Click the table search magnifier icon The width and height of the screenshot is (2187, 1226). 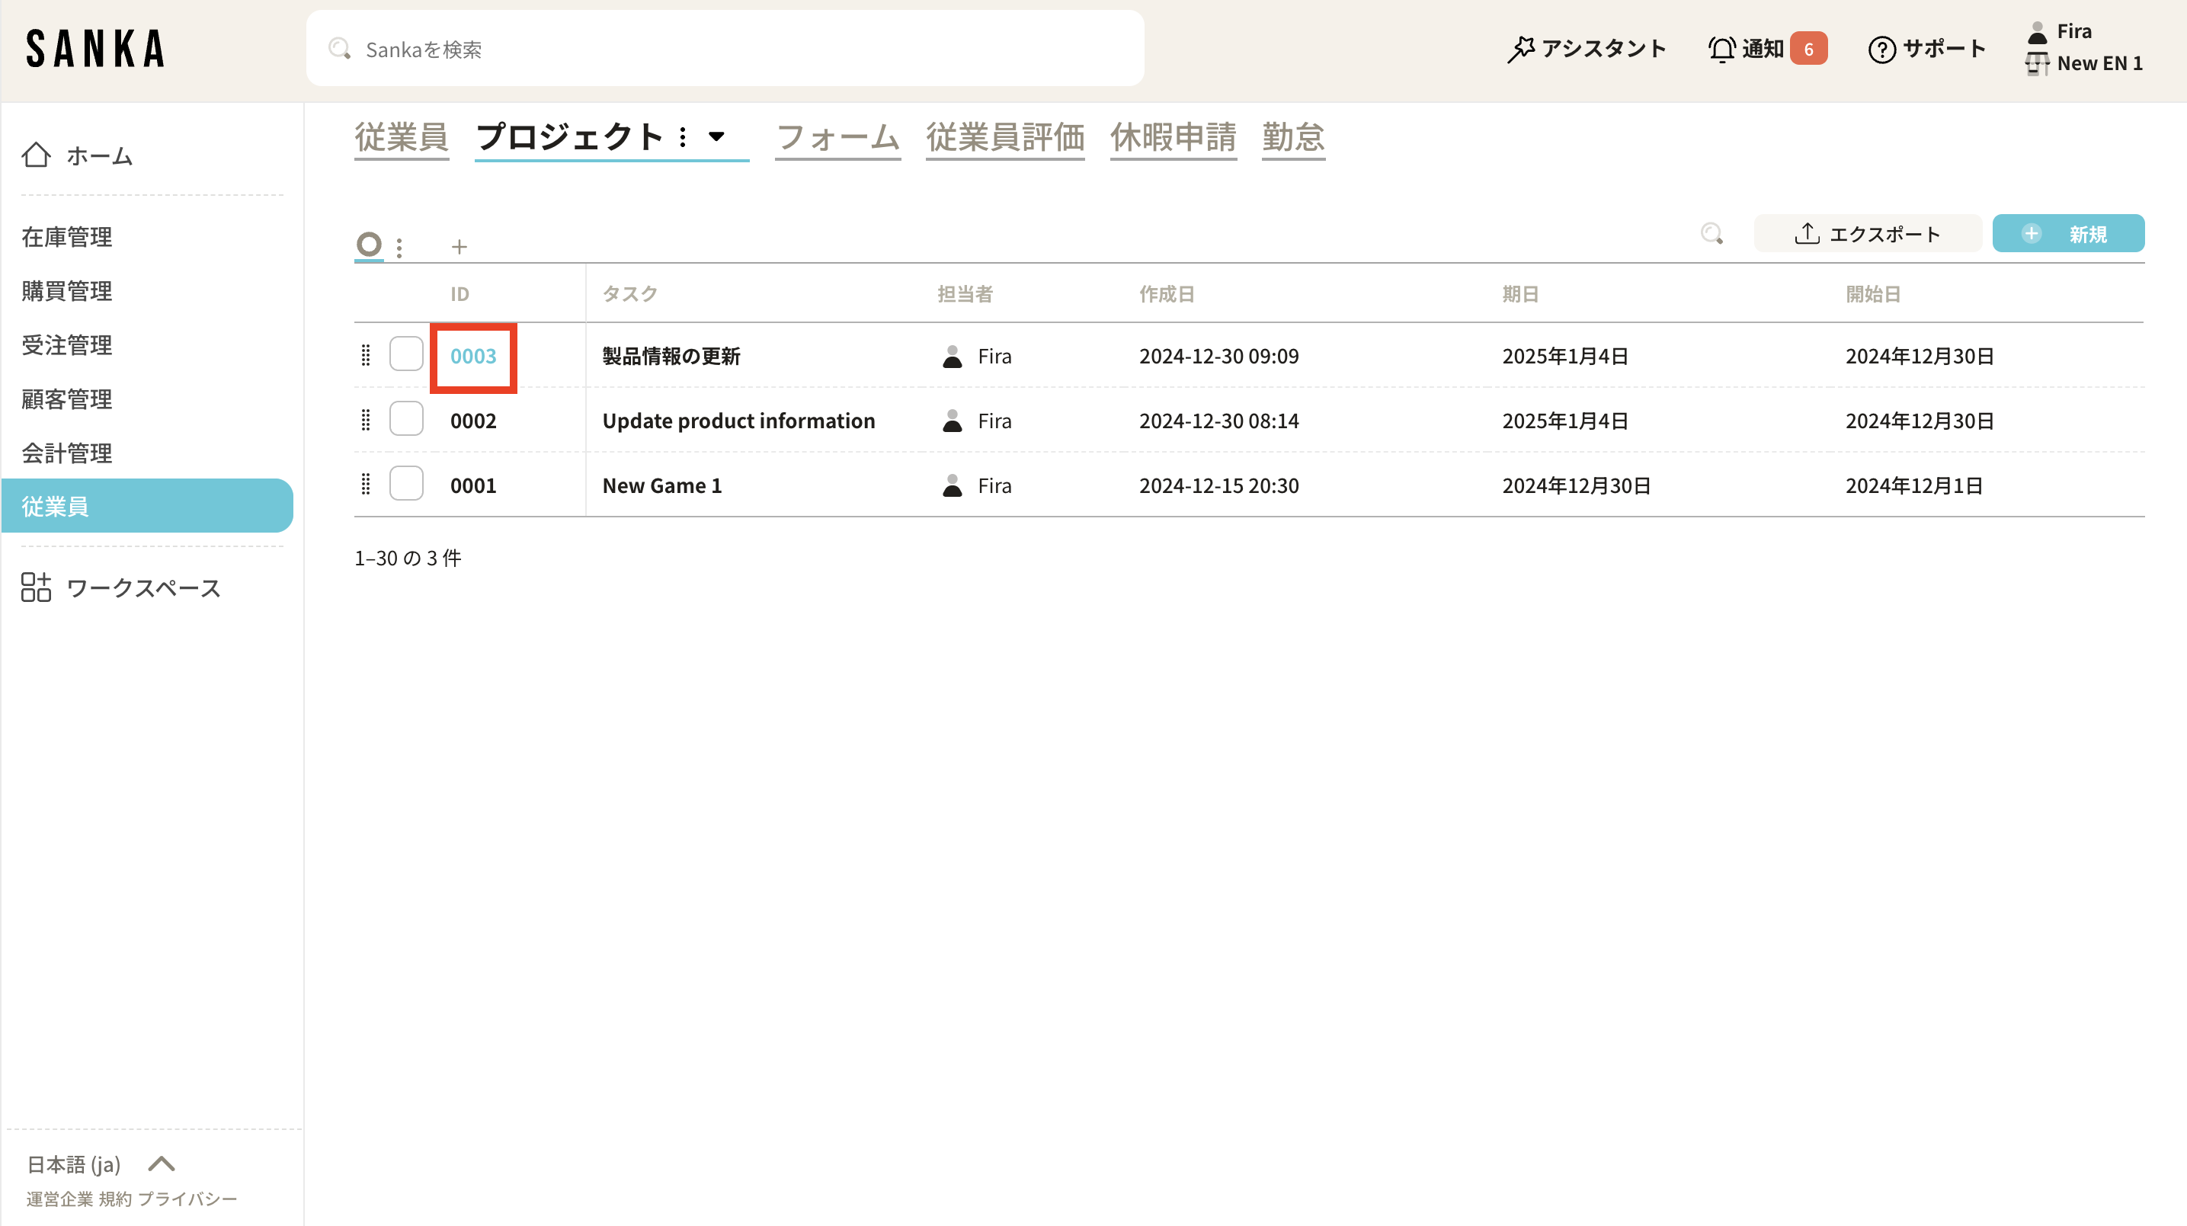click(1711, 233)
